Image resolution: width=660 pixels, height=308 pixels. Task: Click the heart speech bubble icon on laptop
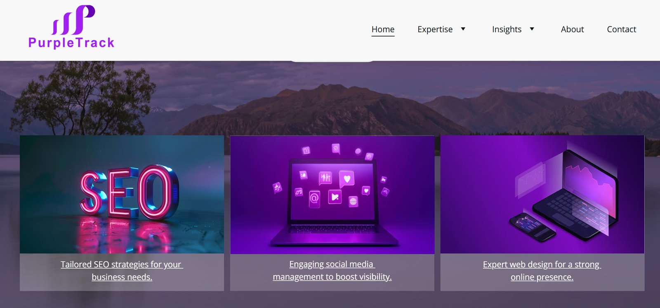click(x=347, y=179)
